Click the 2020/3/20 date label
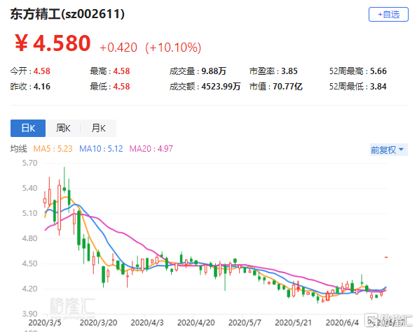 click(x=98, y=323)
